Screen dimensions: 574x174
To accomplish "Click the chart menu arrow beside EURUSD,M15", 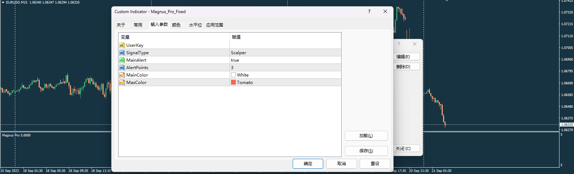I will (3, 2).
